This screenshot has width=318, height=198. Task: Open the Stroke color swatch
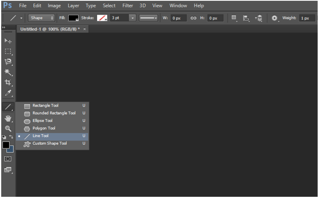[x=102, y=18]
